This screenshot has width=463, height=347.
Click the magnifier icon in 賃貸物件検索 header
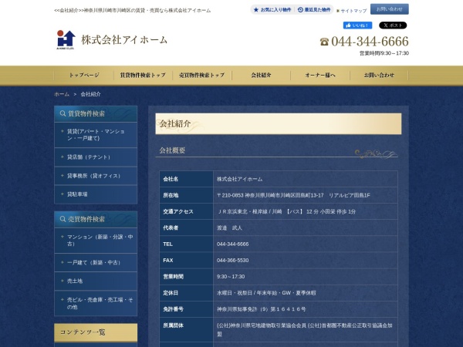[63, 113]
